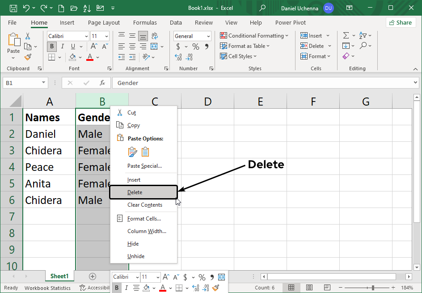
Task: Toggle Underline in the ribbon Font group
Action: (x=72, y=46)
